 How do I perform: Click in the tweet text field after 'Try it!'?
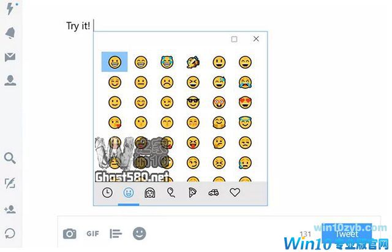tap(175, 26)
